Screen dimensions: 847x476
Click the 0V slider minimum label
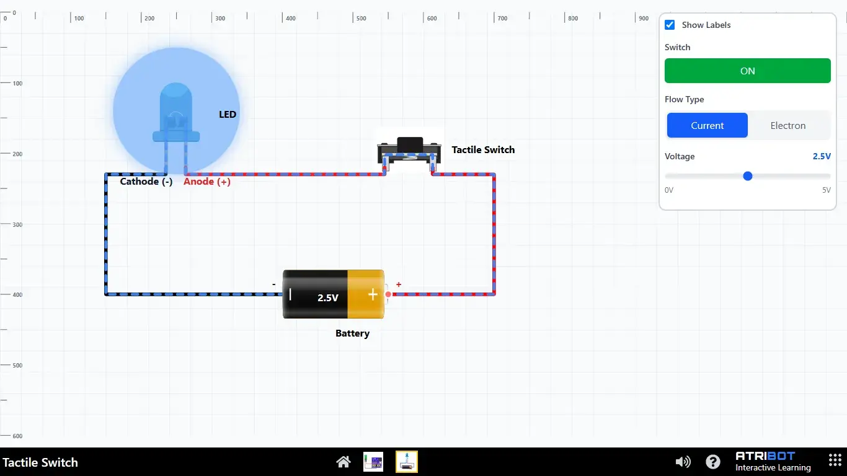[x=669, y=190]
